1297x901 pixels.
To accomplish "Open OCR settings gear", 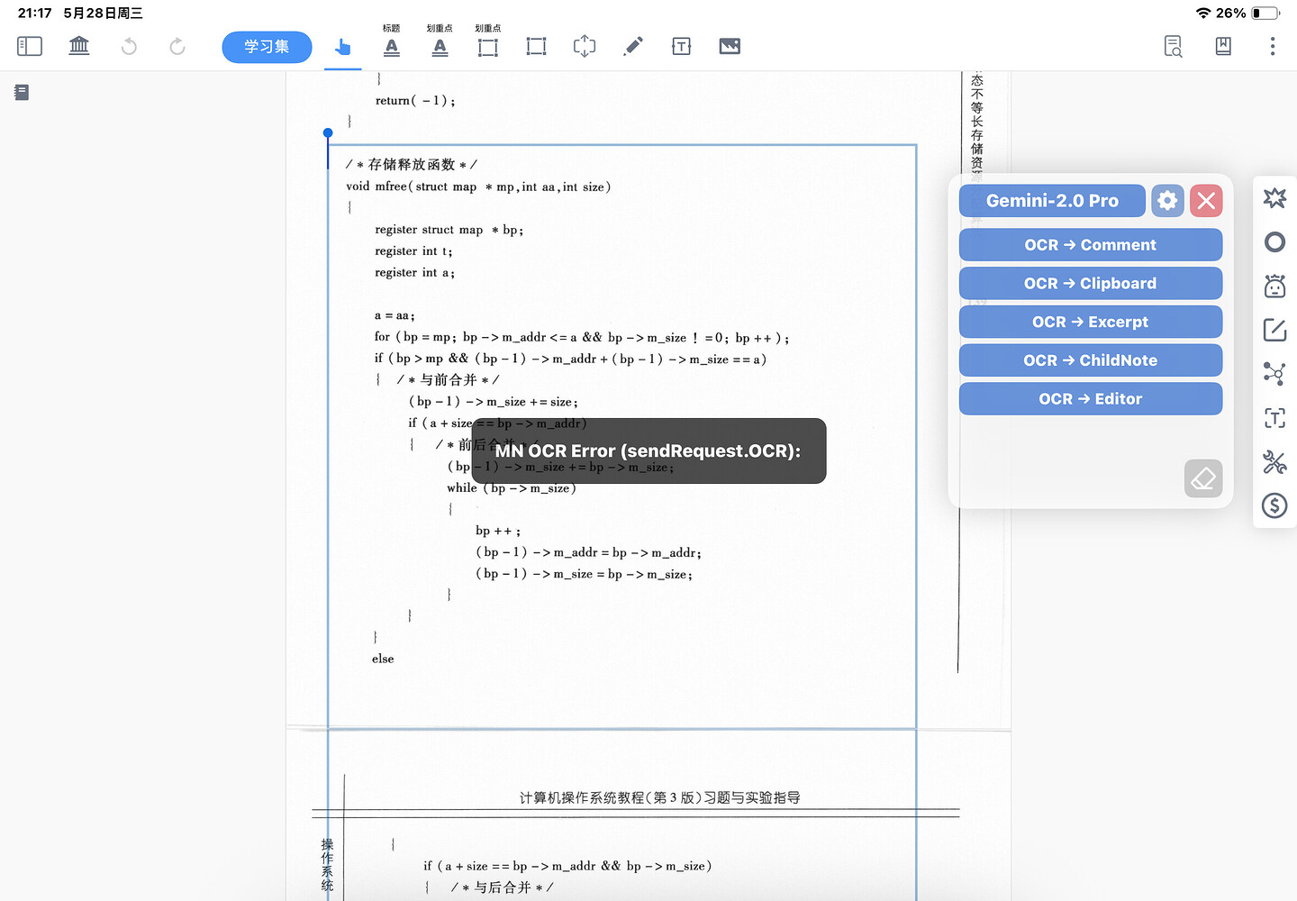I will click(x=1167, y=201).
